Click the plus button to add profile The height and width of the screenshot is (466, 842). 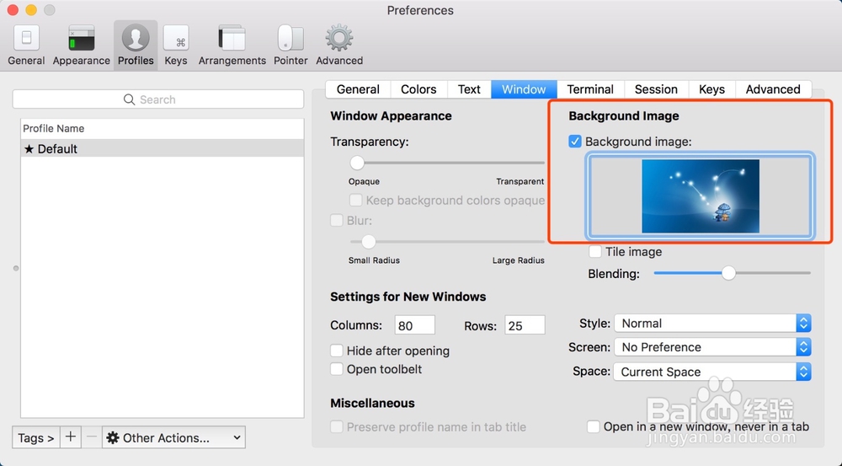(71, 437)
